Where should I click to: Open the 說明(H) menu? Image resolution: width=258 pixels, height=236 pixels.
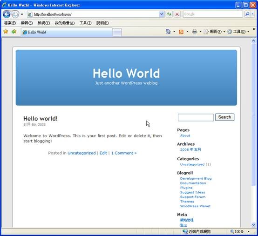tap(102, 23)
